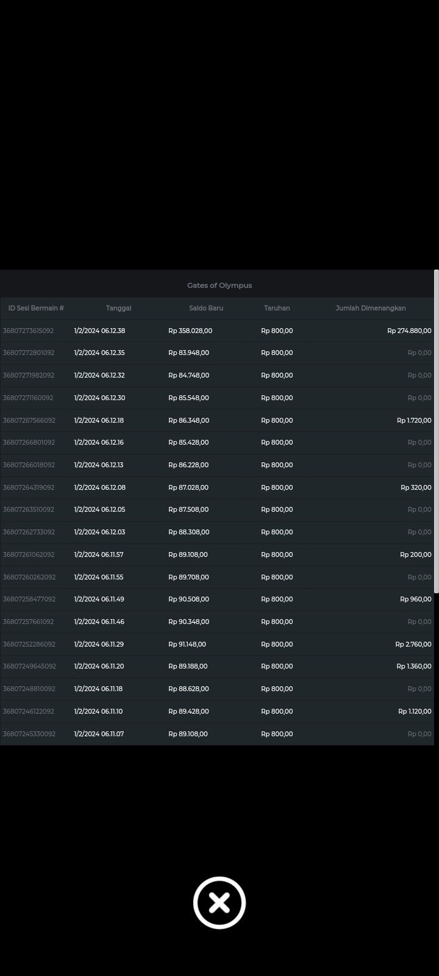Image resolution: width=439 pixels, height=976 pixels.
Task: Click the 'ID Sesi Bermain #' column header
Action: pyautogui.click(x=36, y=308)
